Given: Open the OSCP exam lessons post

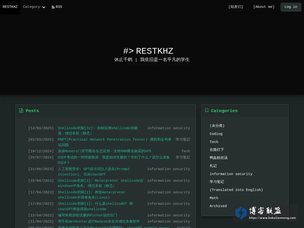Looking at the screenshot, I should point(114,160).
